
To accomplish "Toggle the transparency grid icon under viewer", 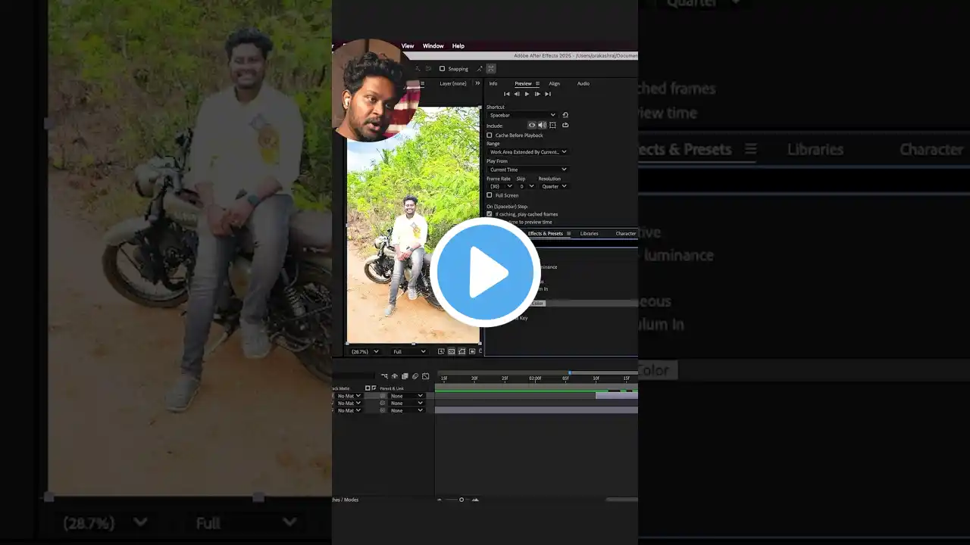I will point(452,351).
